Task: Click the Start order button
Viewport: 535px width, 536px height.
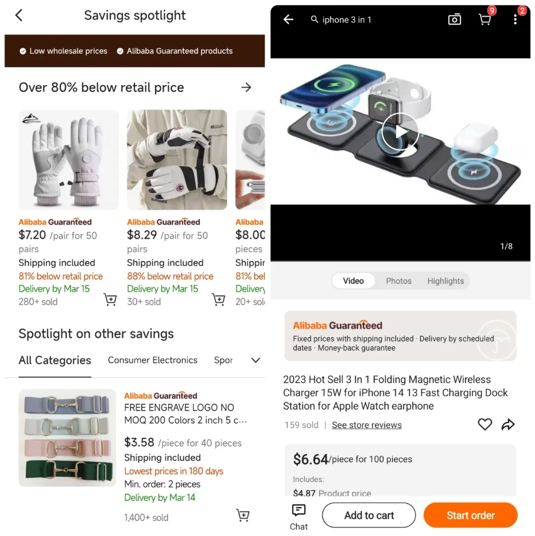Action: 471,515
